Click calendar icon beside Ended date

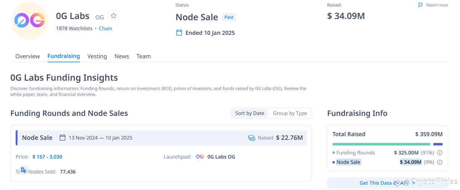tap(179, 33)
